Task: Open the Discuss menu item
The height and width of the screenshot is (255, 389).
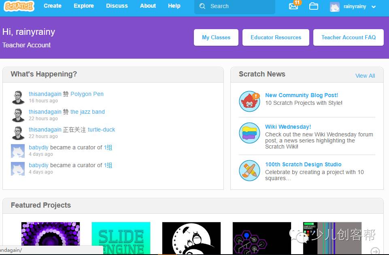Action: [117, 6]
